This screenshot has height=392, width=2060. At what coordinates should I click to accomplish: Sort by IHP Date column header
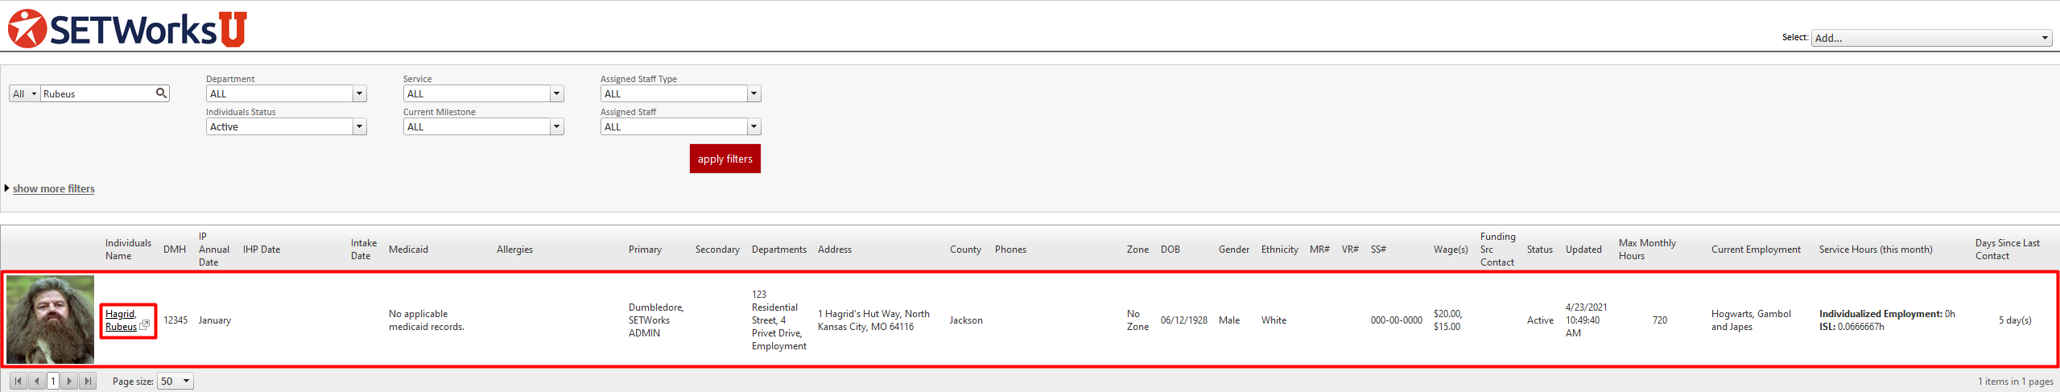[x=262, y=250]
